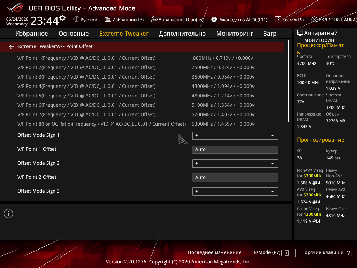Click the info icon in help area
The height and width of the screenshot is (268, 357).
[8, 214]
